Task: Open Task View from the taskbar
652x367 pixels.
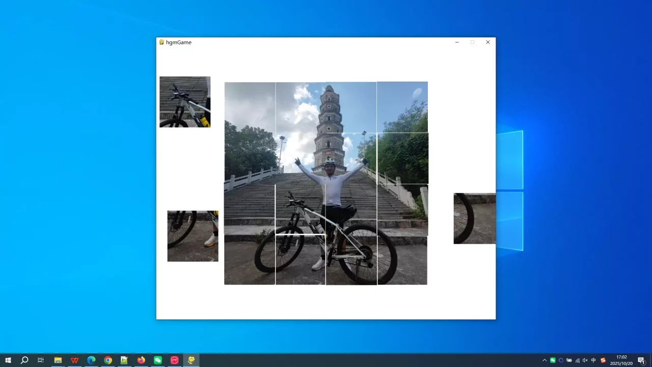Action: point(41,360)
